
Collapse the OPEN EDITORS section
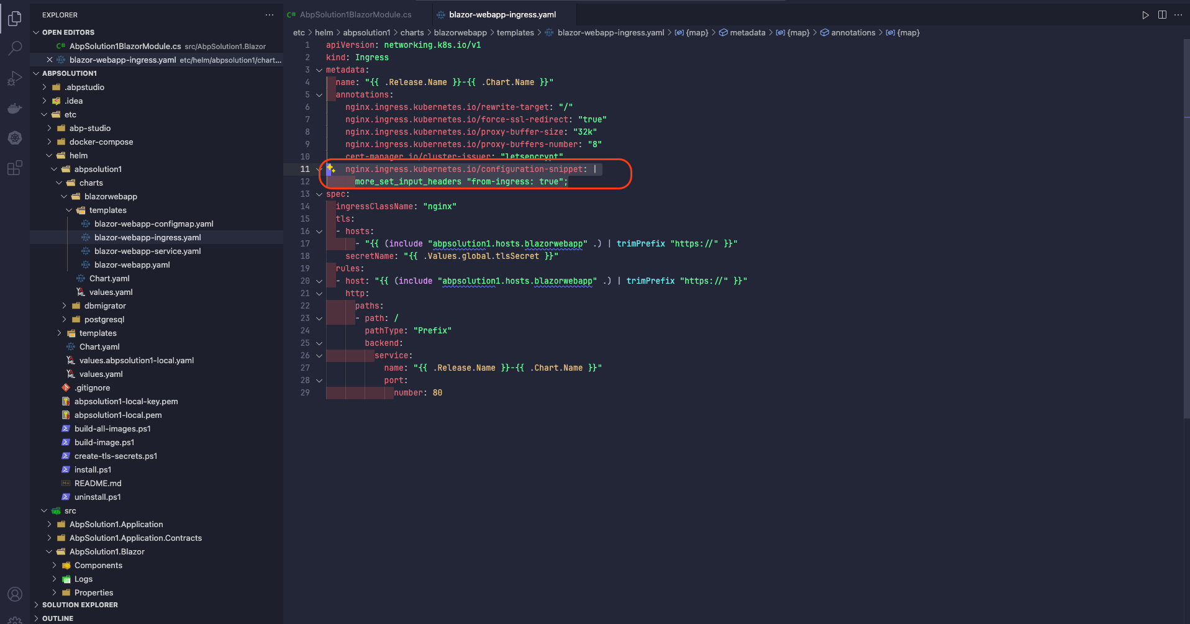(x=68, y=32)
